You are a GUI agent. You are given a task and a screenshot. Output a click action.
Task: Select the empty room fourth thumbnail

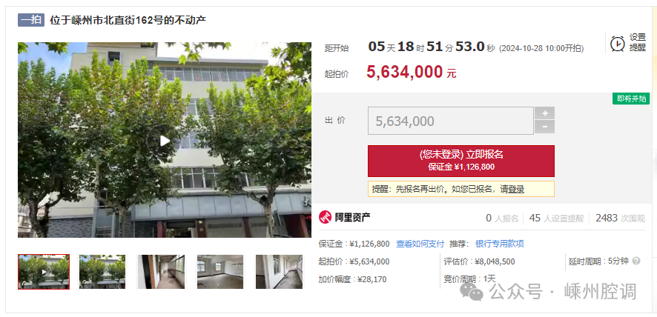click(x=220, y=271)
